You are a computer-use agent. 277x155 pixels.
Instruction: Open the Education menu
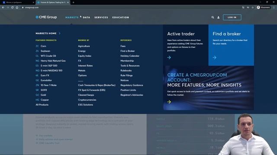[121, 17]
